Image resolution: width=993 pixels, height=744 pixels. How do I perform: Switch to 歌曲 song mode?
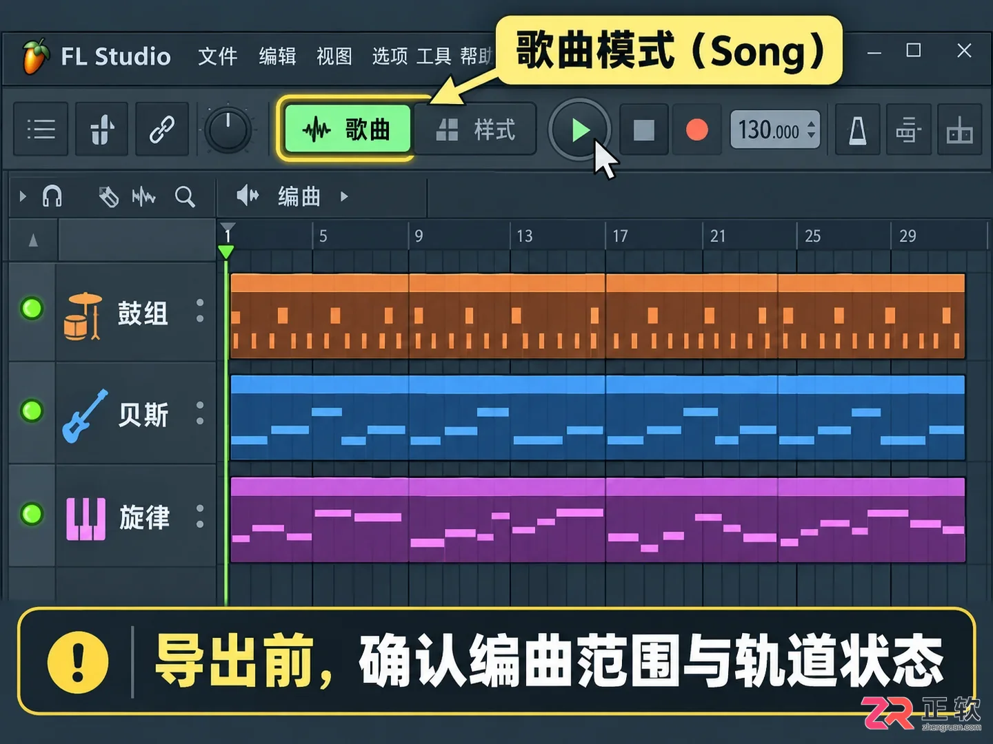[x=347, y=129]
